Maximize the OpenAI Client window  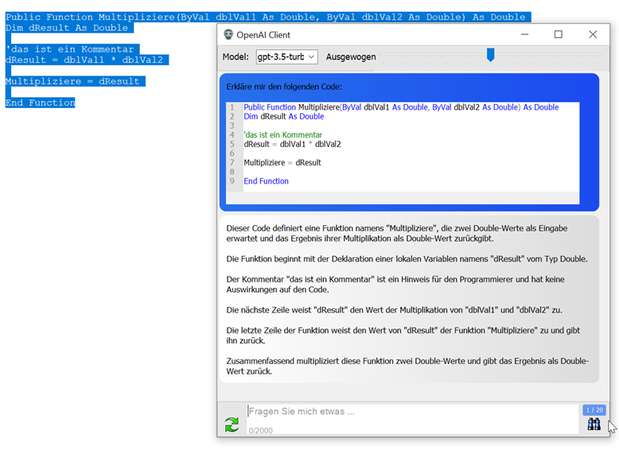point(559,35)
